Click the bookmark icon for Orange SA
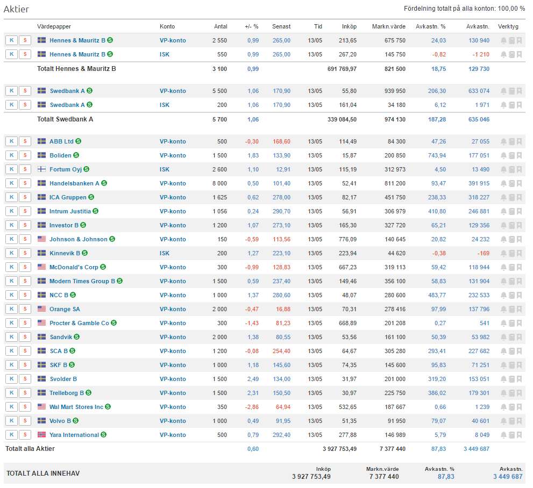 (x=520, y=309)
